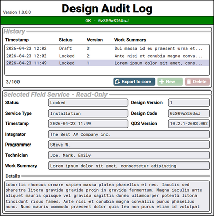The height and width of the screenshot is (216, 214).
Task: Click the Export to core button
Action: pyautogui.click(x=134, y=82)
